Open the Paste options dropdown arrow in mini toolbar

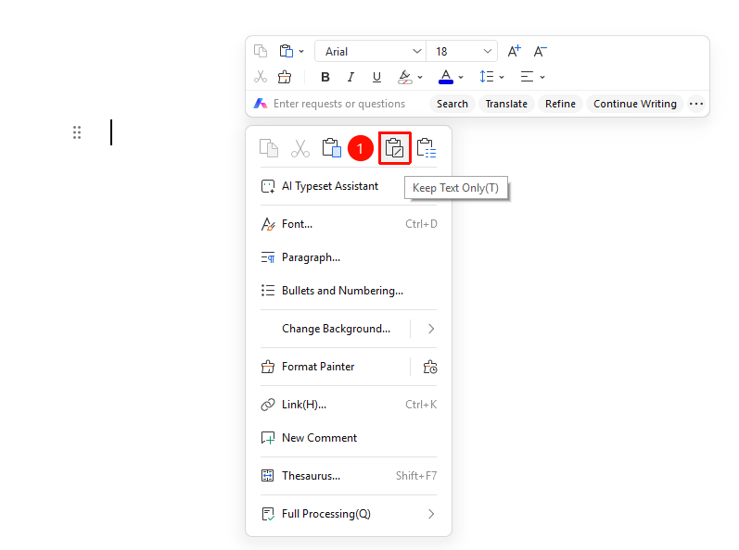point(301,51)
